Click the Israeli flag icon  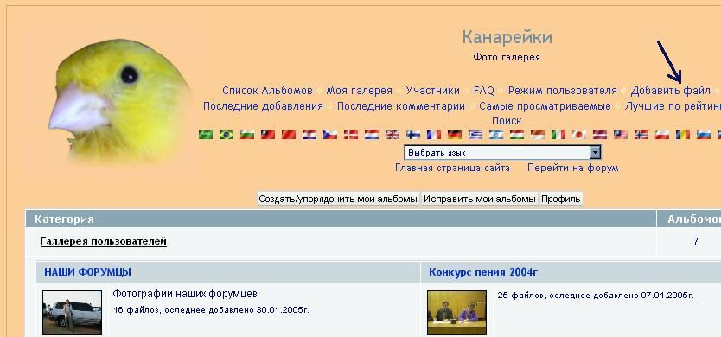496,135
